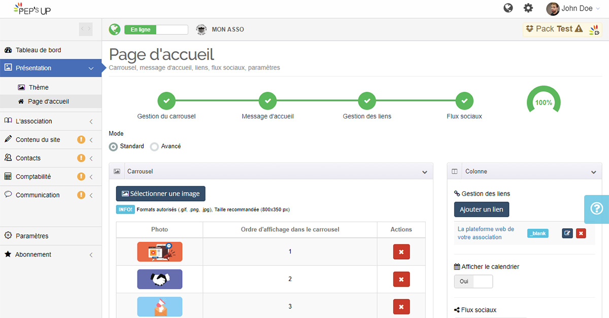Click the MON ASSO name

click(x=228, y=30)
